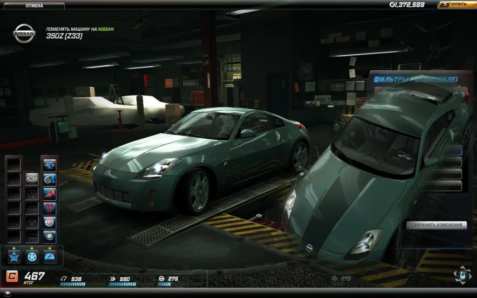Click the orange class C badge
The height and width of the screenshot is (298, 477).
click(x=12, y=277)
